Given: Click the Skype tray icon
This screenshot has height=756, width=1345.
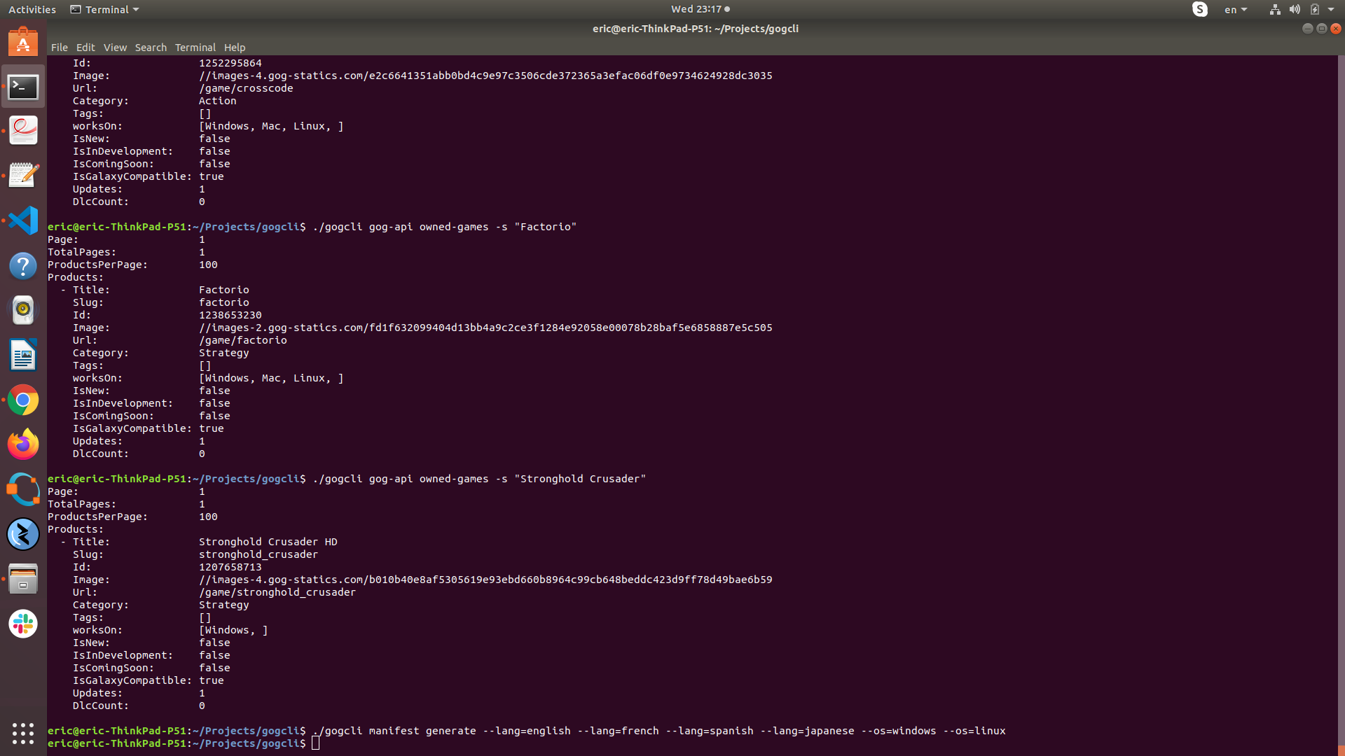Looking at the screenshot, I should [1200, 9].
